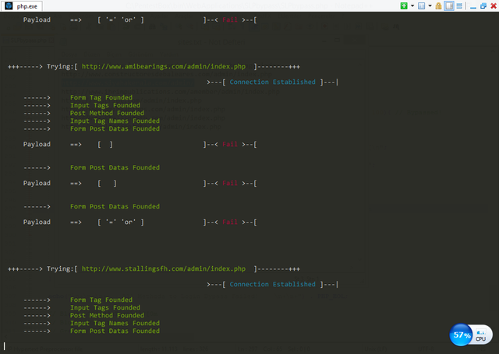
Task: Click the blue 57% CPU usage bubble
Action: coord(461,335)
